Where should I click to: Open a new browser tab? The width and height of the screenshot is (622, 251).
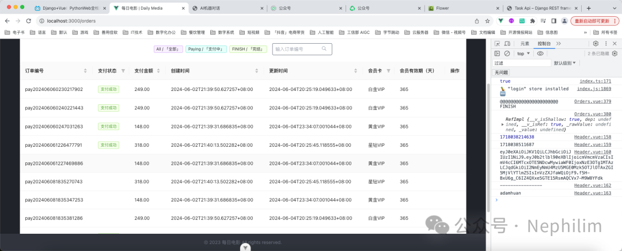point(589,8)
